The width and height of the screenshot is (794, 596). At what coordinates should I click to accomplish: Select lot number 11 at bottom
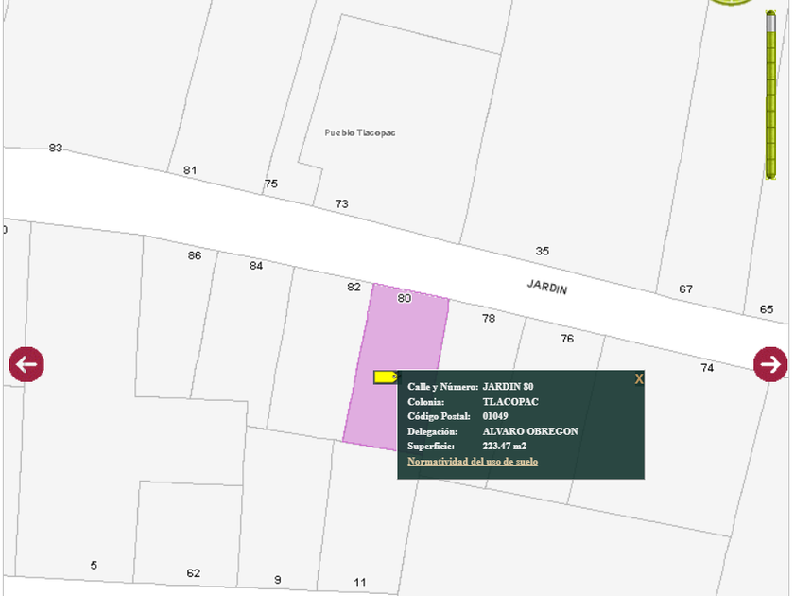(x=360, y=583)
